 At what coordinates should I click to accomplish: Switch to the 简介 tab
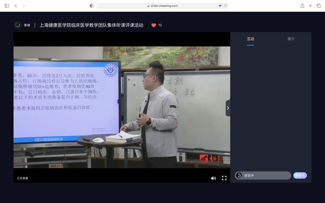[290, 39]
